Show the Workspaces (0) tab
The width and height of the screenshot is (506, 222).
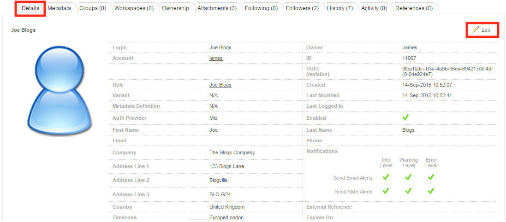pyautogui.click(x=134, y=8)
